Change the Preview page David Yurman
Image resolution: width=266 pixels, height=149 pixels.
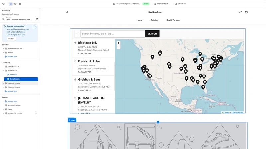pyautogui.click(x=18, y=19)
